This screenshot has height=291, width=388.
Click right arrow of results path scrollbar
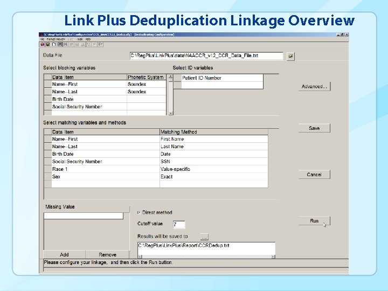coord(273,257)
